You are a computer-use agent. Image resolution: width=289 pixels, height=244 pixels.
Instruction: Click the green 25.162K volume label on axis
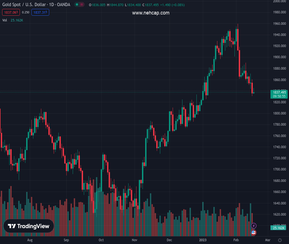279,228
